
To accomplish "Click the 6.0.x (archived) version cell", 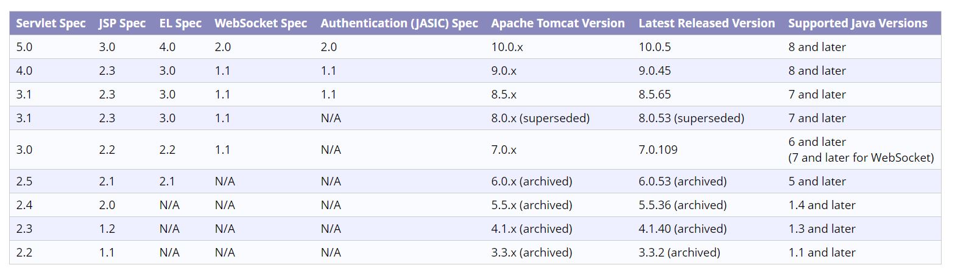I will pos(532,181).
